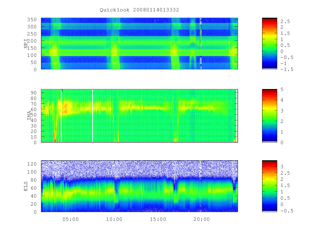
Task: Click the ELS axis label
Action: click(26, 186)
